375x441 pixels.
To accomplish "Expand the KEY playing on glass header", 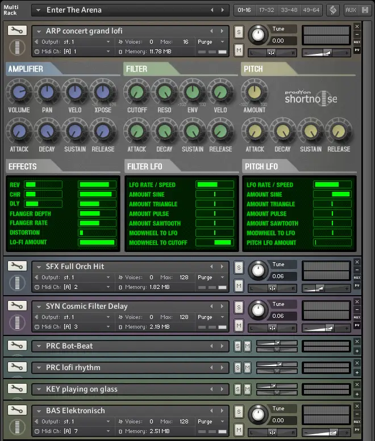I will coord(357,394).
